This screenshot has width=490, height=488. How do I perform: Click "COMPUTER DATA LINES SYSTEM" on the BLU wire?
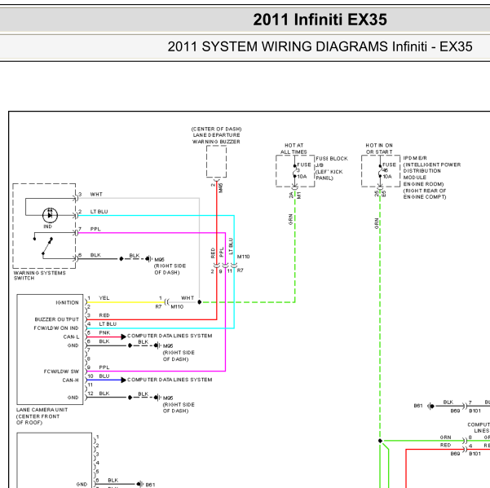(x=170, y=380)
